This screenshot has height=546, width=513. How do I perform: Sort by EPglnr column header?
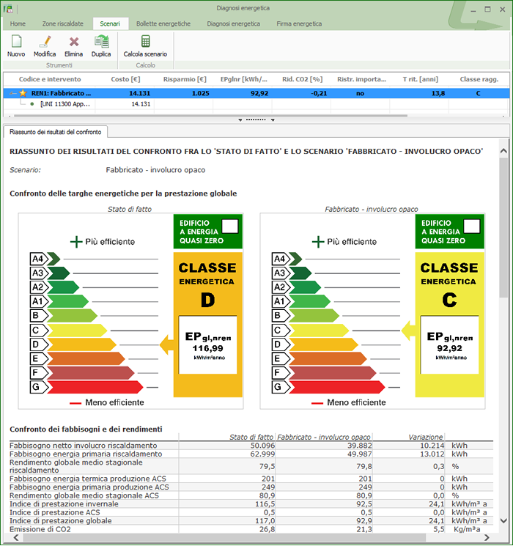(243, 79)
